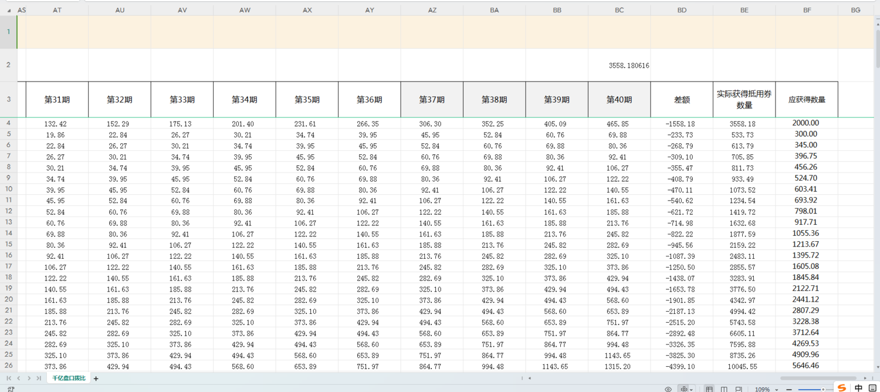
Task: Click the 第34期 header cell
Action: (x=245, y=100)
